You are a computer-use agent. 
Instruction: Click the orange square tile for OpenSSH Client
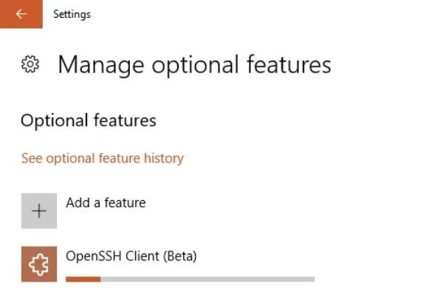pyautogui.click(x=39, y=264)
